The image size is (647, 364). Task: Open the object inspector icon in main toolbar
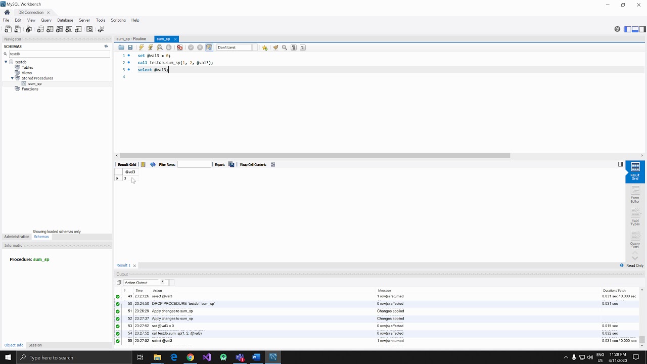coord(29,29)
